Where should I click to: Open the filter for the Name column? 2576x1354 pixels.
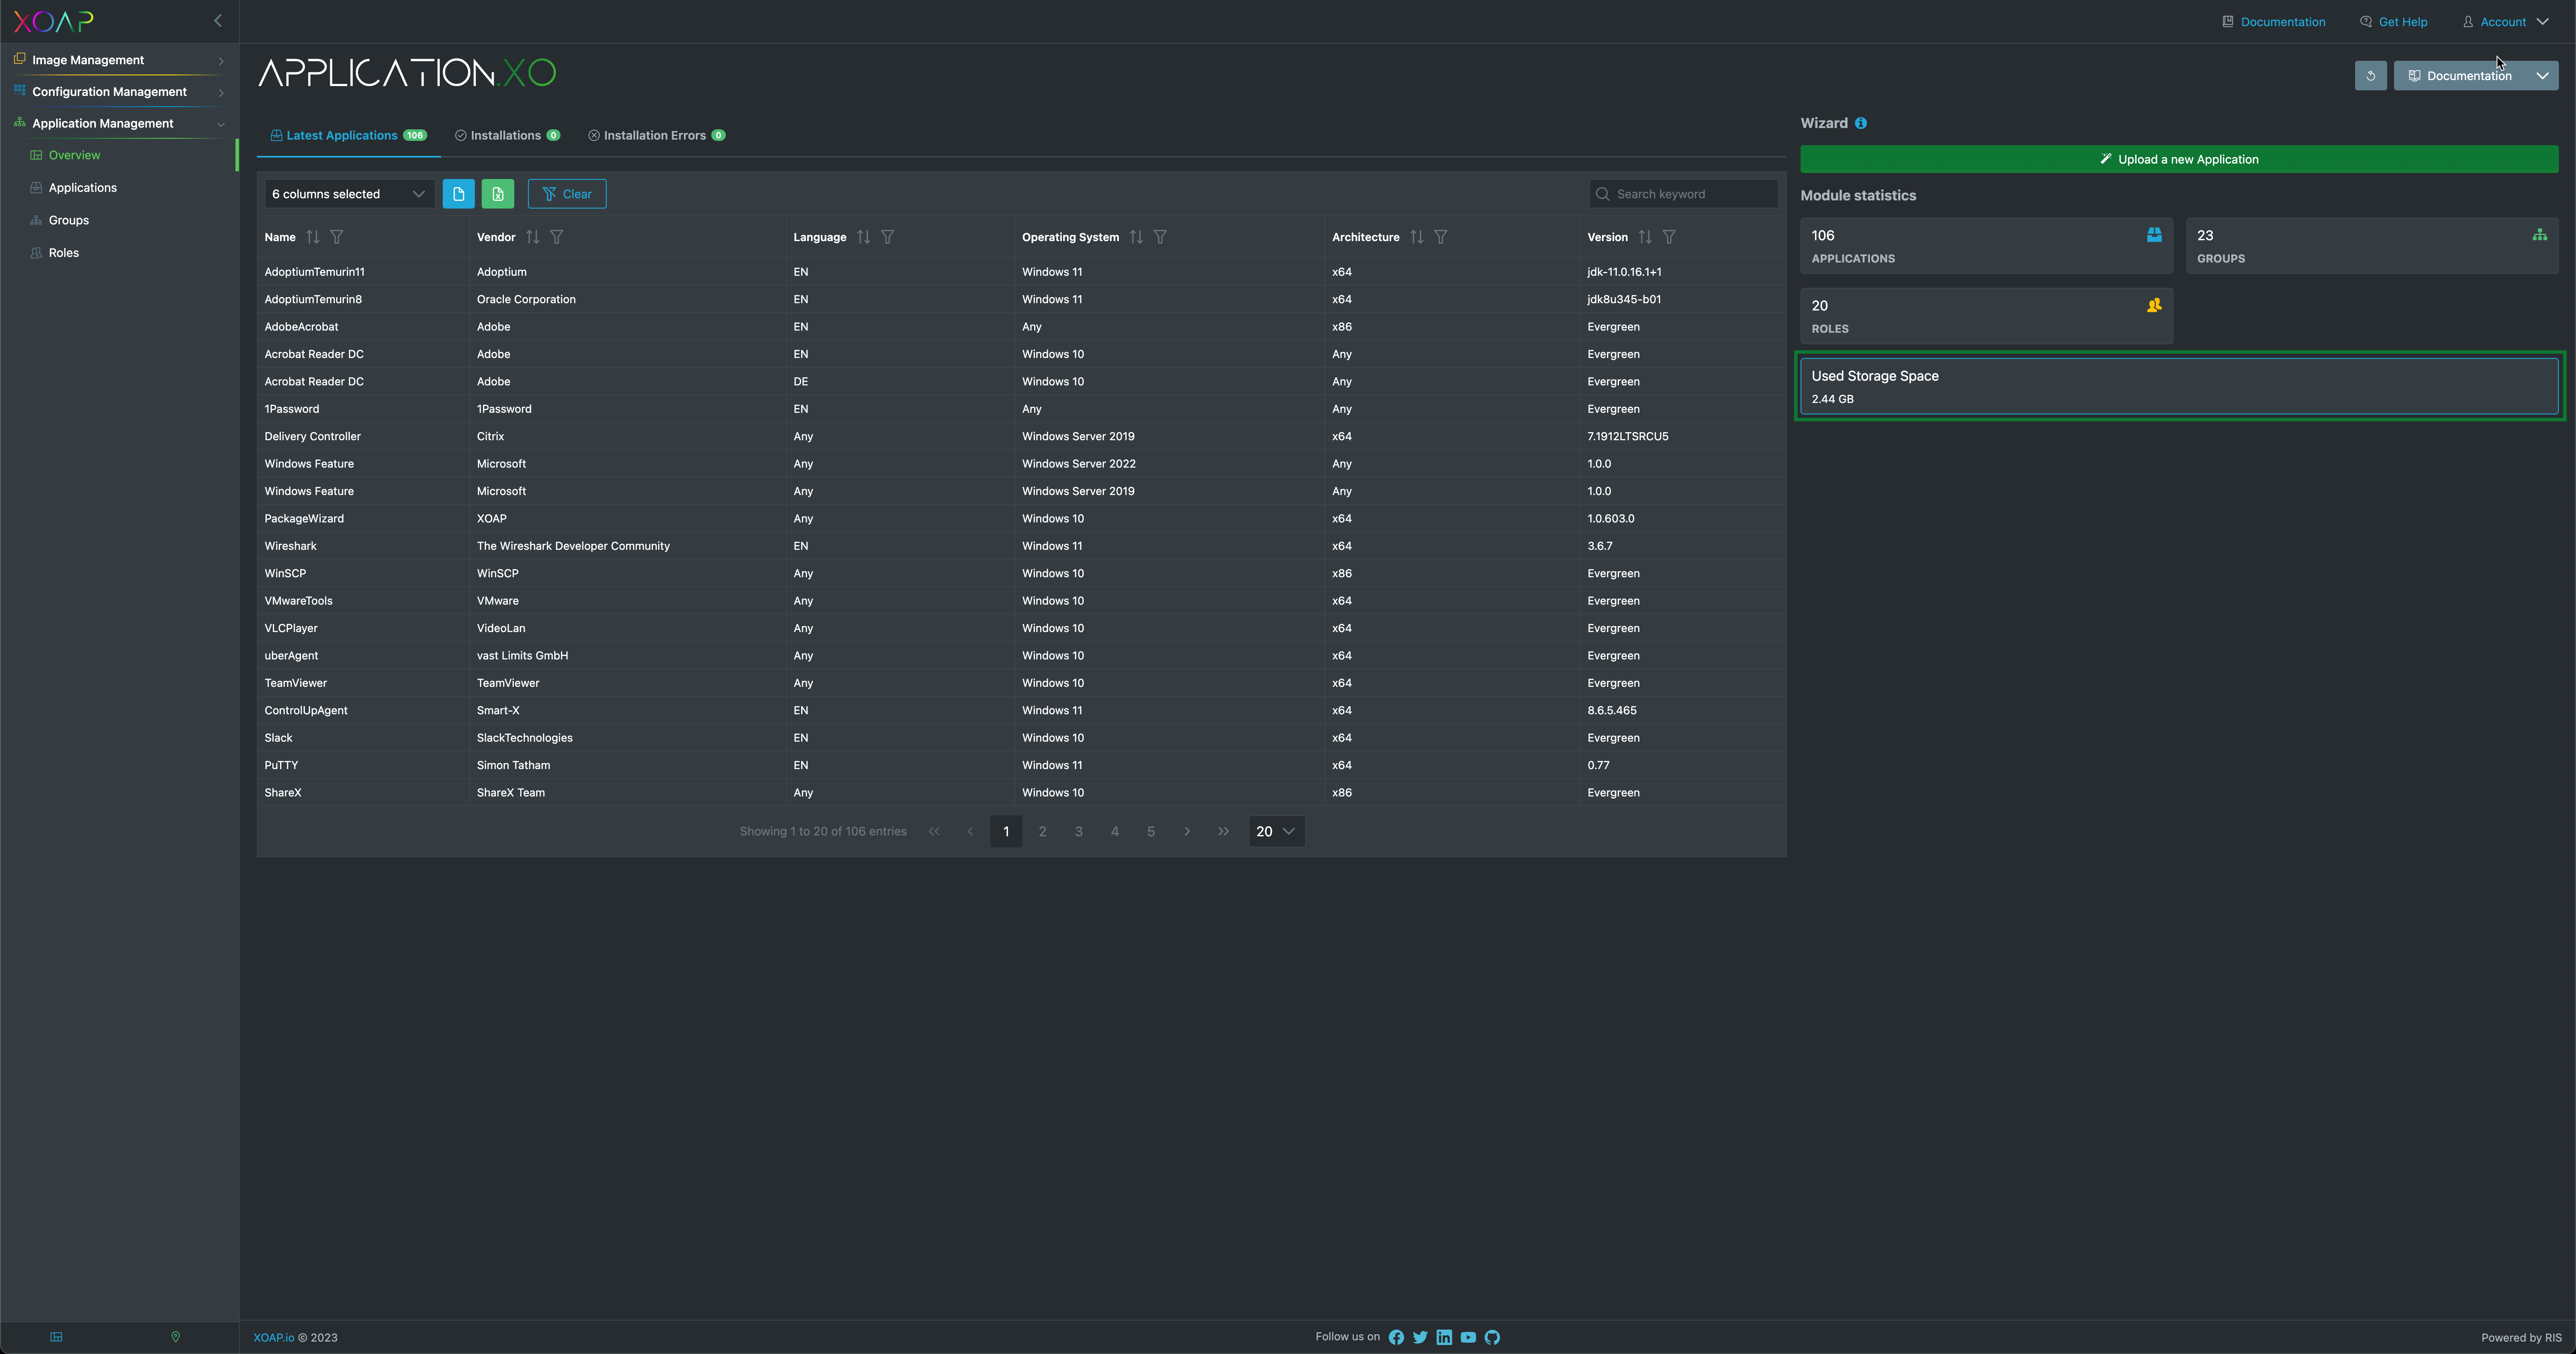pos(337,237)
